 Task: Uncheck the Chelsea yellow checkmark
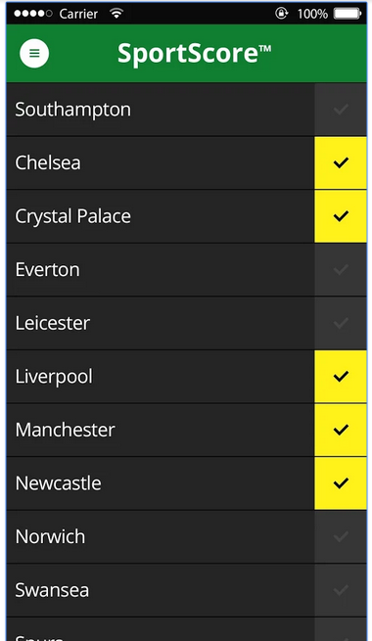click(x=341, y=162)
